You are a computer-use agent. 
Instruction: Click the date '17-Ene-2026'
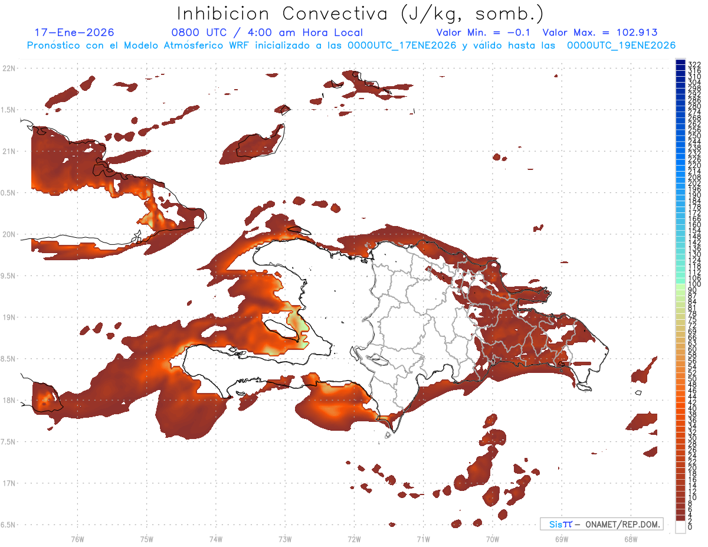[x=74, y=32]
